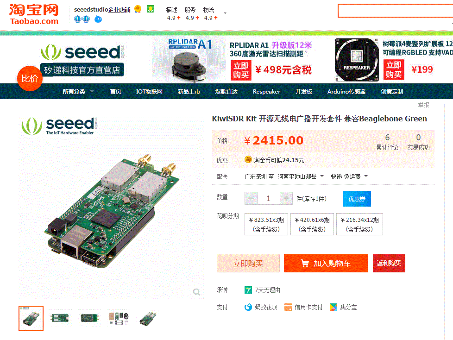Open the delivery destination 河南平顶山郏县 dropdown
The width and height of the screenshot is (453, 340).
point(301,176)
